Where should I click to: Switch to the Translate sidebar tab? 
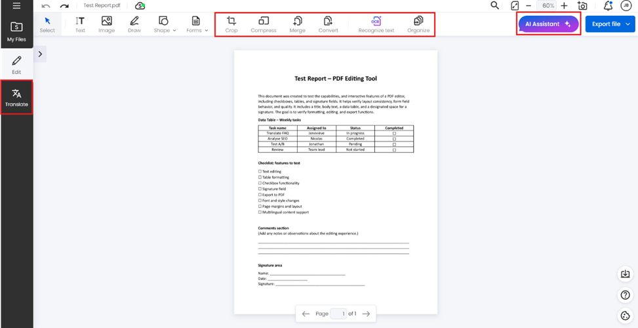(x=16, y=98)
